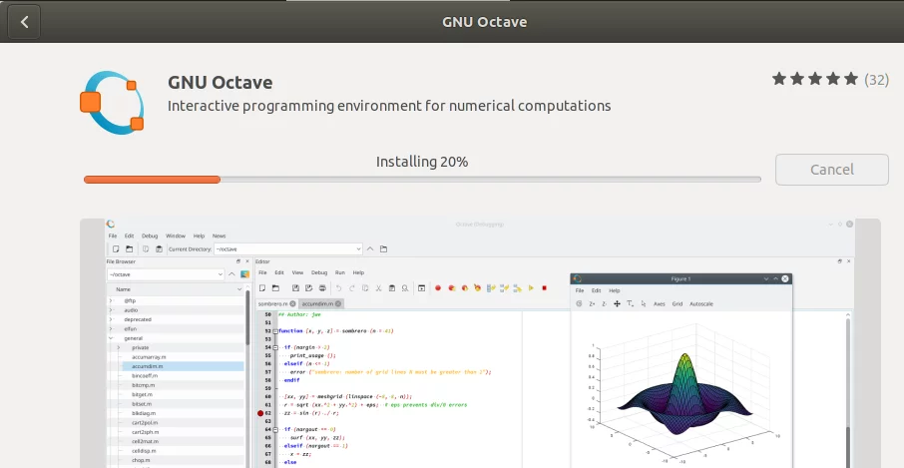Click the red stop debugging square icon
This screenshot has width=904, height=468.
click(544, 288)
